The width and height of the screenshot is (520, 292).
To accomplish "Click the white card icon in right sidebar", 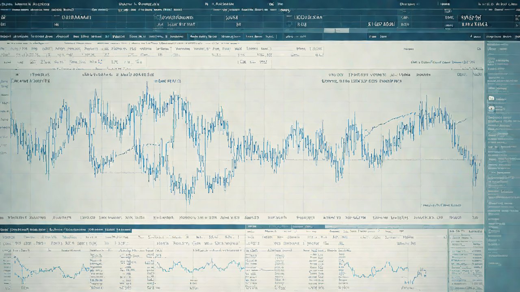I will click(491, 98).
